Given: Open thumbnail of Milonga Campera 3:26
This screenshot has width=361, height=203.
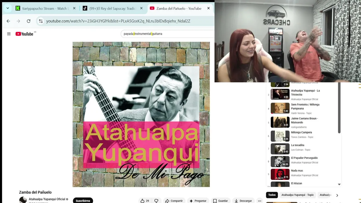Looking at the screenshot, I should click(280, 136).
